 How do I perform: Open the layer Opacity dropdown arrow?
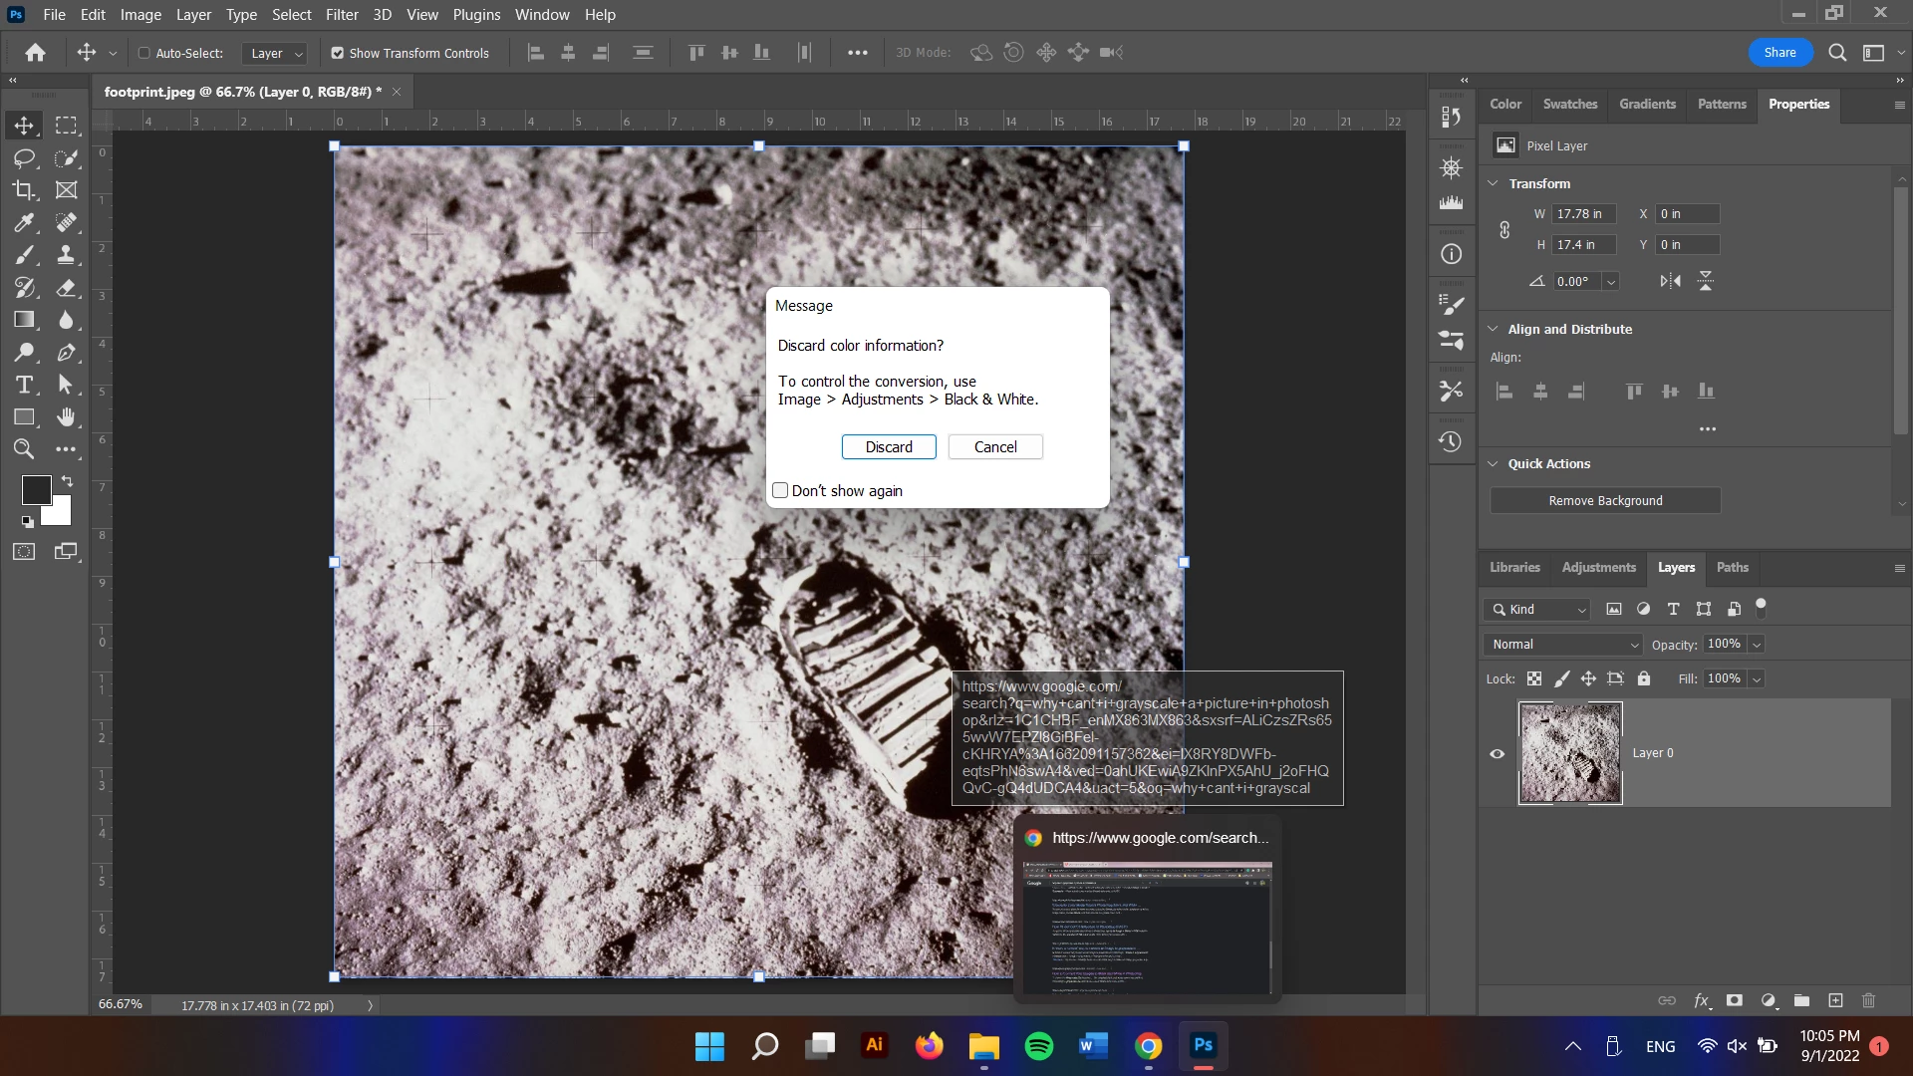pyautogui.click(x=1757, y=645)
